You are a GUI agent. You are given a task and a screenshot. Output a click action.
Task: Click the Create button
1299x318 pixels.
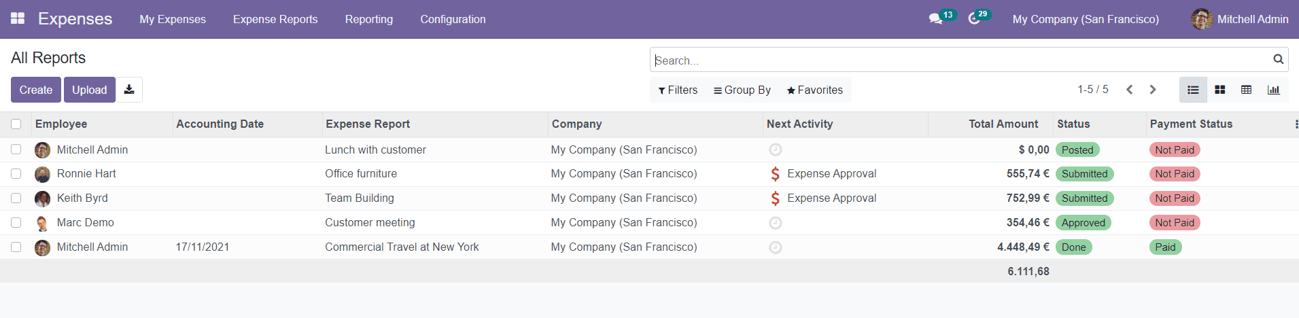coord(36,90)
